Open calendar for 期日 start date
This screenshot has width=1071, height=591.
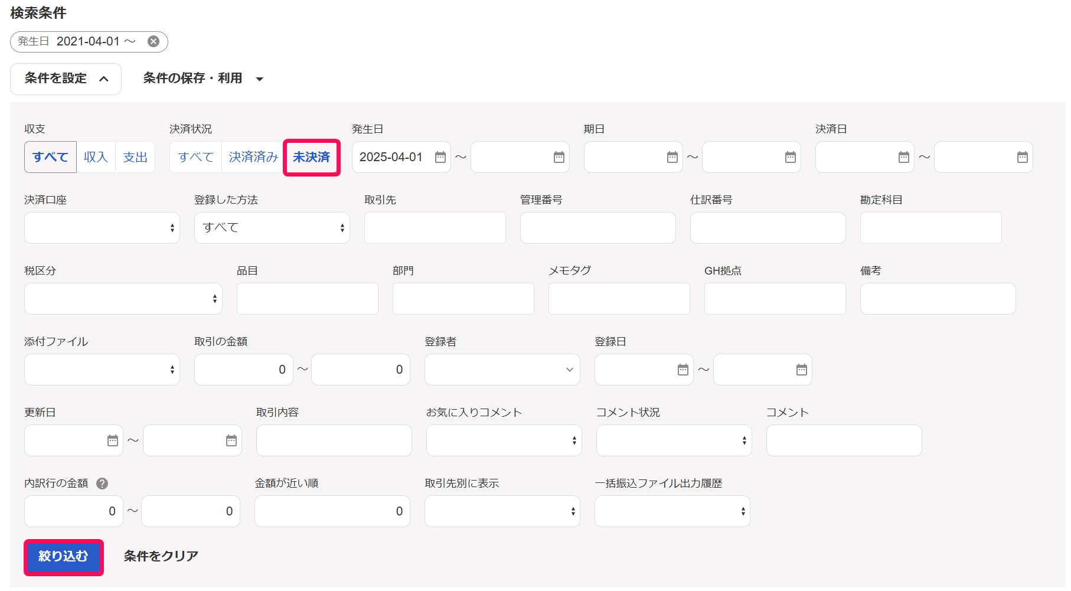point(672,157)
